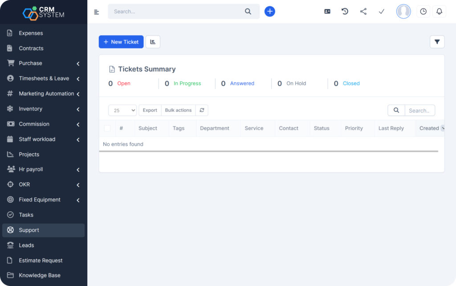This screenshot has height=286, width=456.
Task: Filter tickets by the Open status link
Action: (x=124, y=83)
